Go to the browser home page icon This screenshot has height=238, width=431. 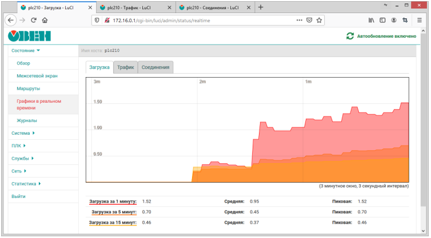point(45,19)
